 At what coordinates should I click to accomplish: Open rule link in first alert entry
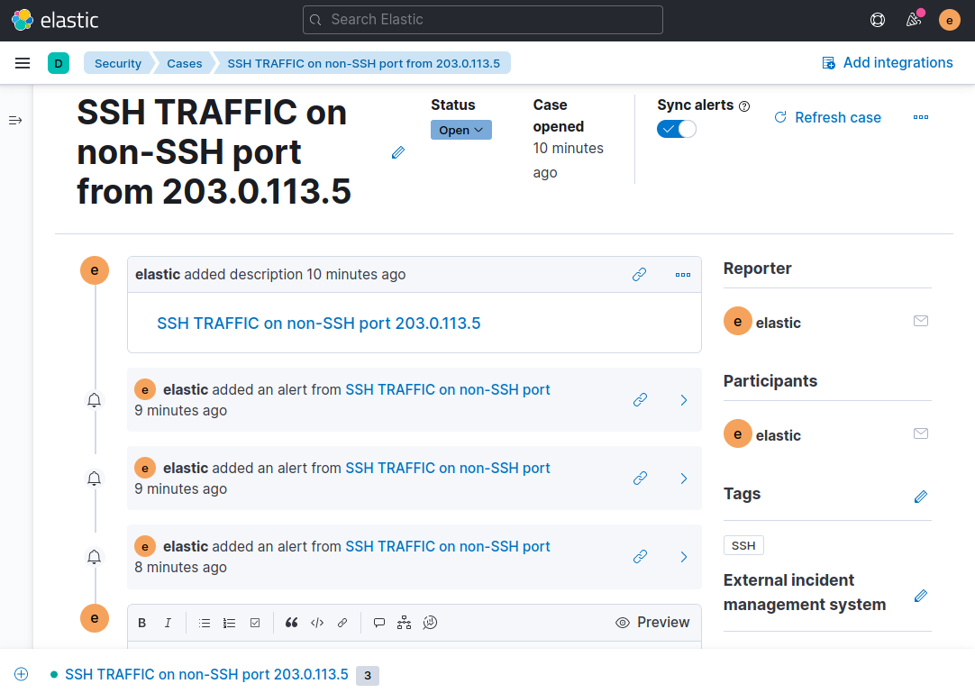point(448,389)
